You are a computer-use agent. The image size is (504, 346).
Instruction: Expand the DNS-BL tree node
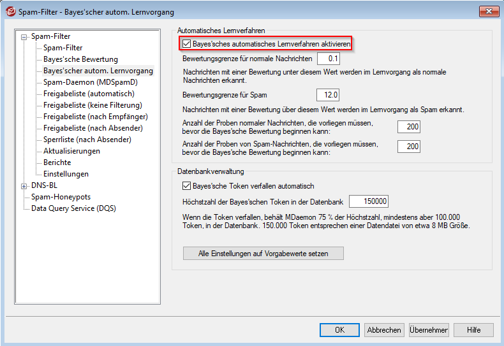point(24,186)
